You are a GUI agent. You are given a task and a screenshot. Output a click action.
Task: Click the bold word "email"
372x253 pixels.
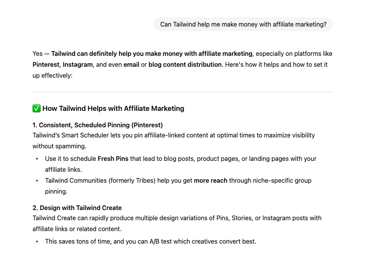(x=131, y=64)
